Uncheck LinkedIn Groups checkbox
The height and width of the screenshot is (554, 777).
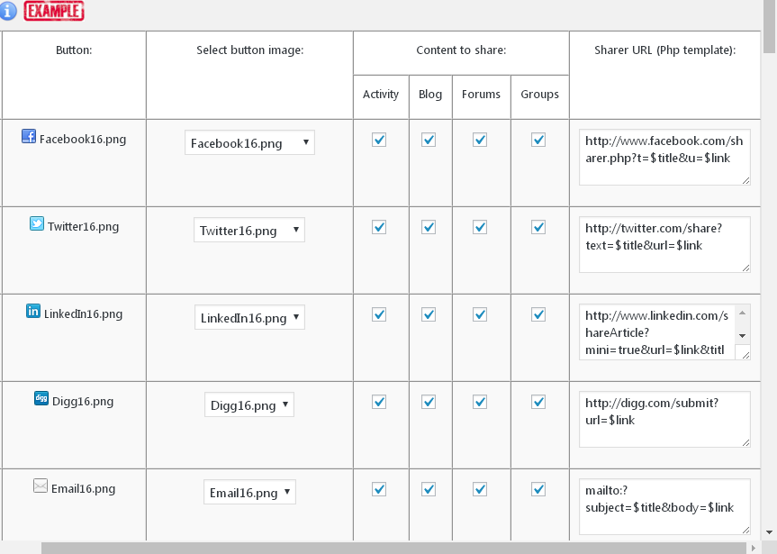[538, 314]
